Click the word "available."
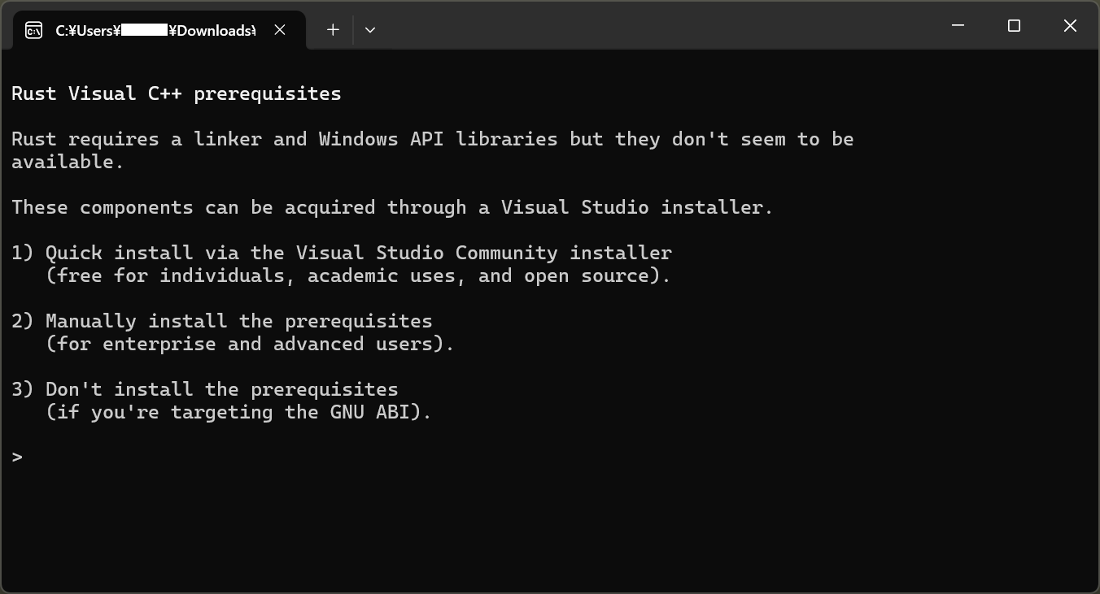The width and height of the screenshot is (1100, 594). (x=68, y=162)
